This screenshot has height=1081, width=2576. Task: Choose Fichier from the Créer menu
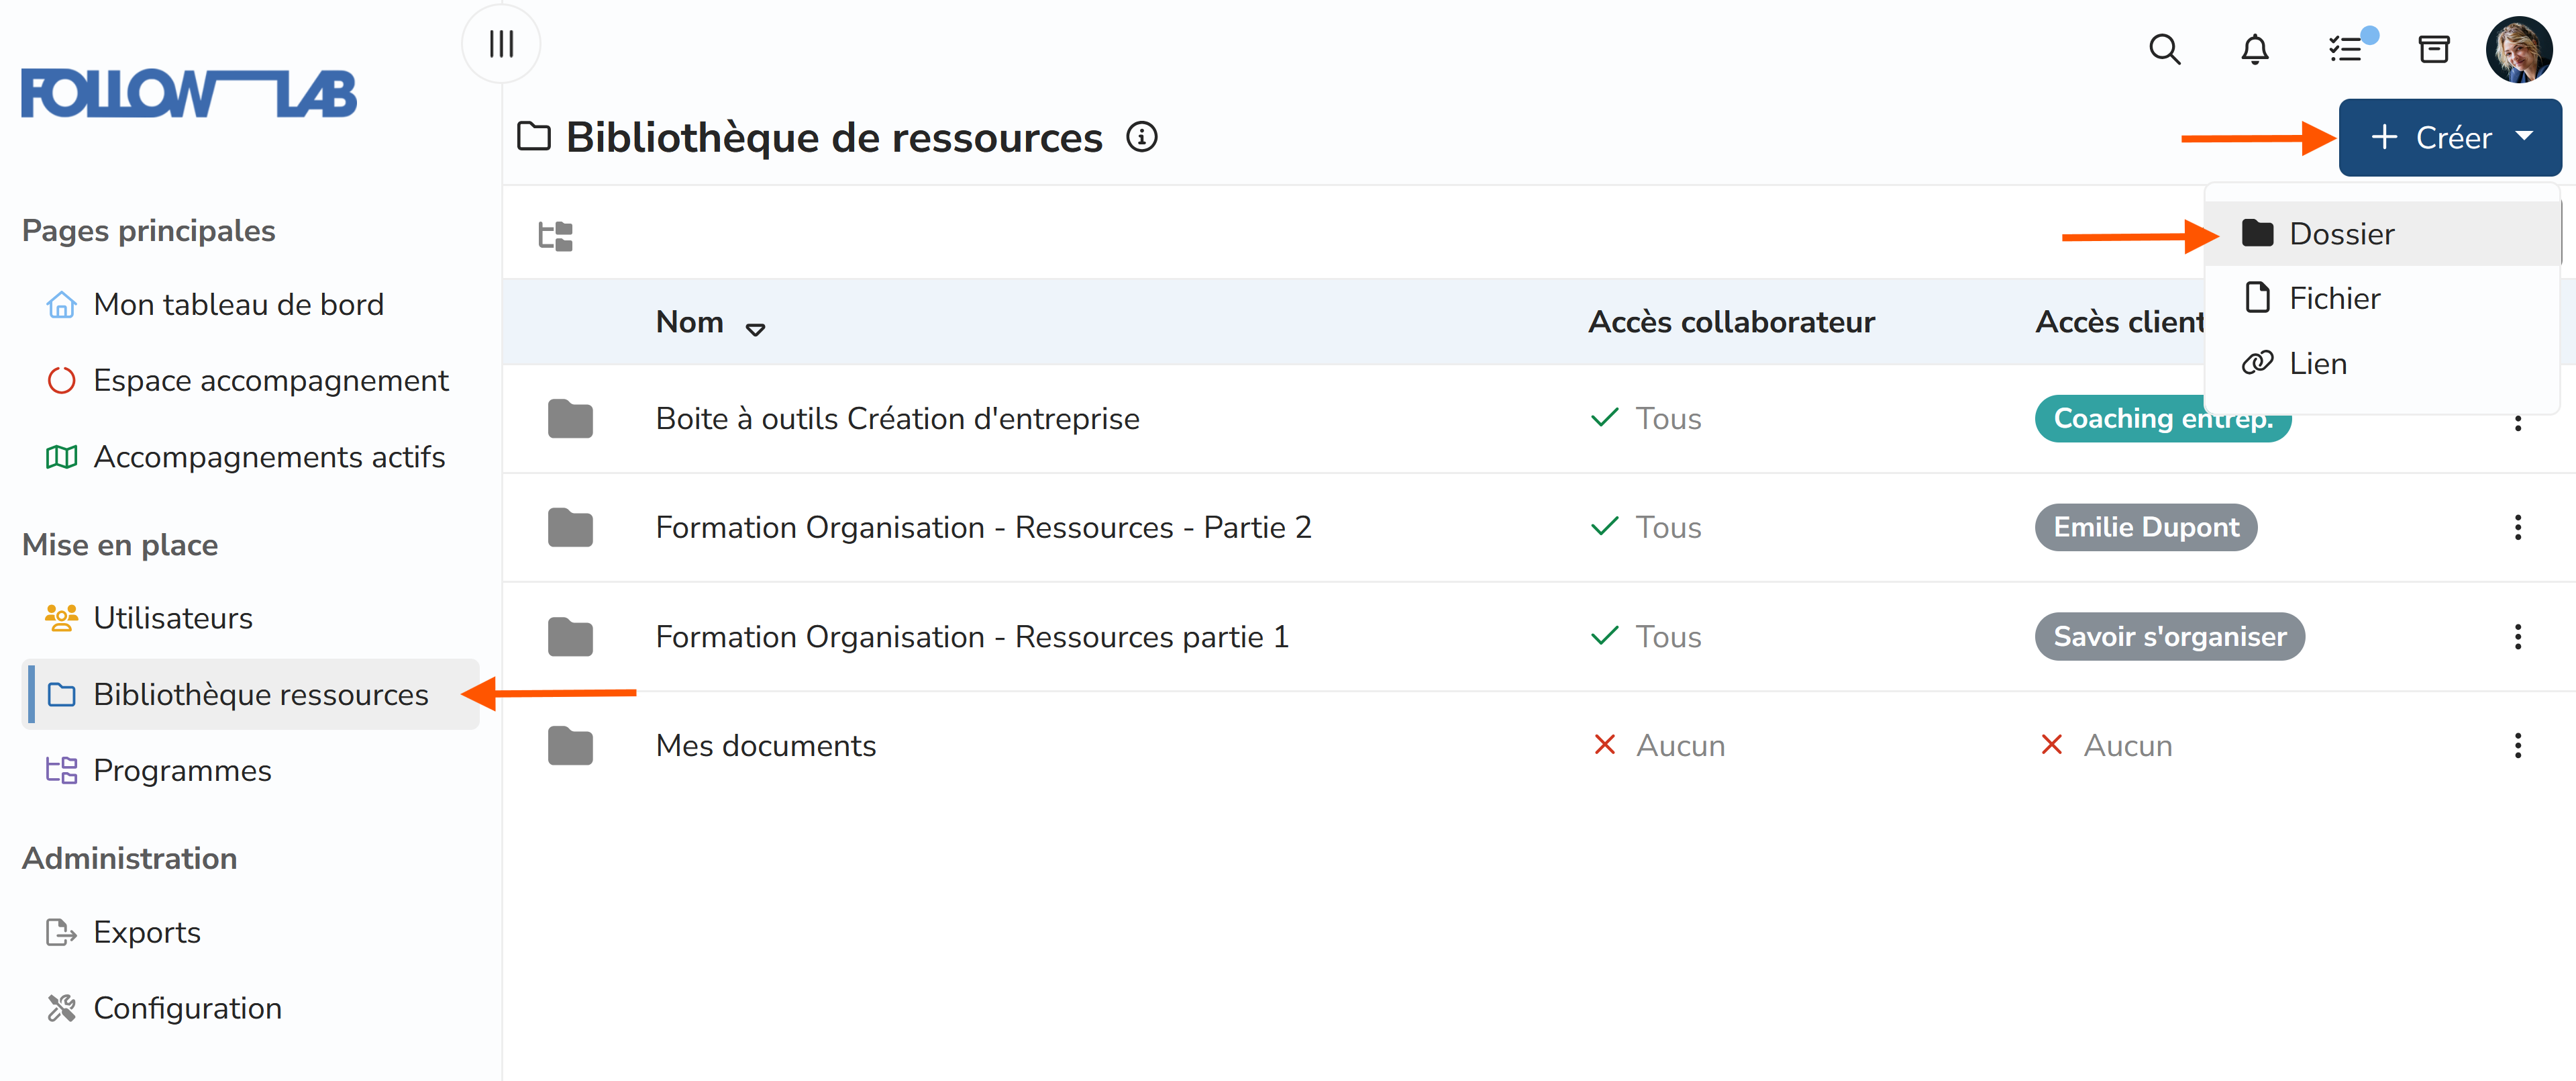point(2381,298)
